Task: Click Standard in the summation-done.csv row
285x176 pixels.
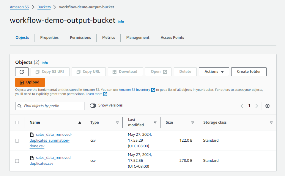Action: [211, 141]
